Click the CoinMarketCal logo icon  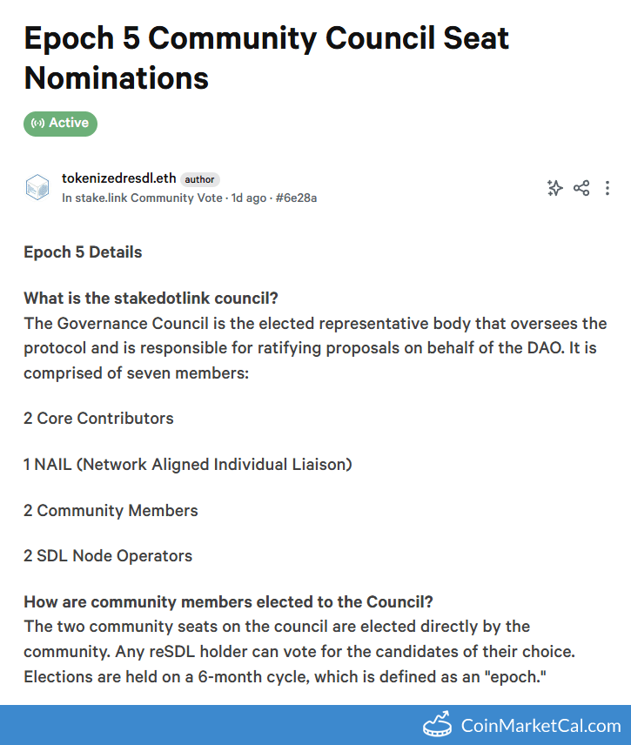[437, 725]
